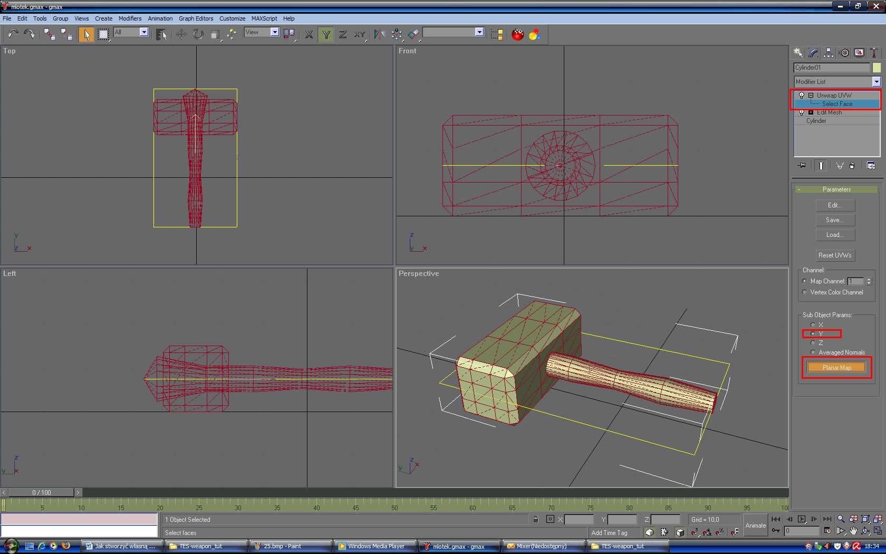Viewport: 886px width, 554px height.
Task: Choose the Select Object arrow tool
Action: [x=86, y=34]
